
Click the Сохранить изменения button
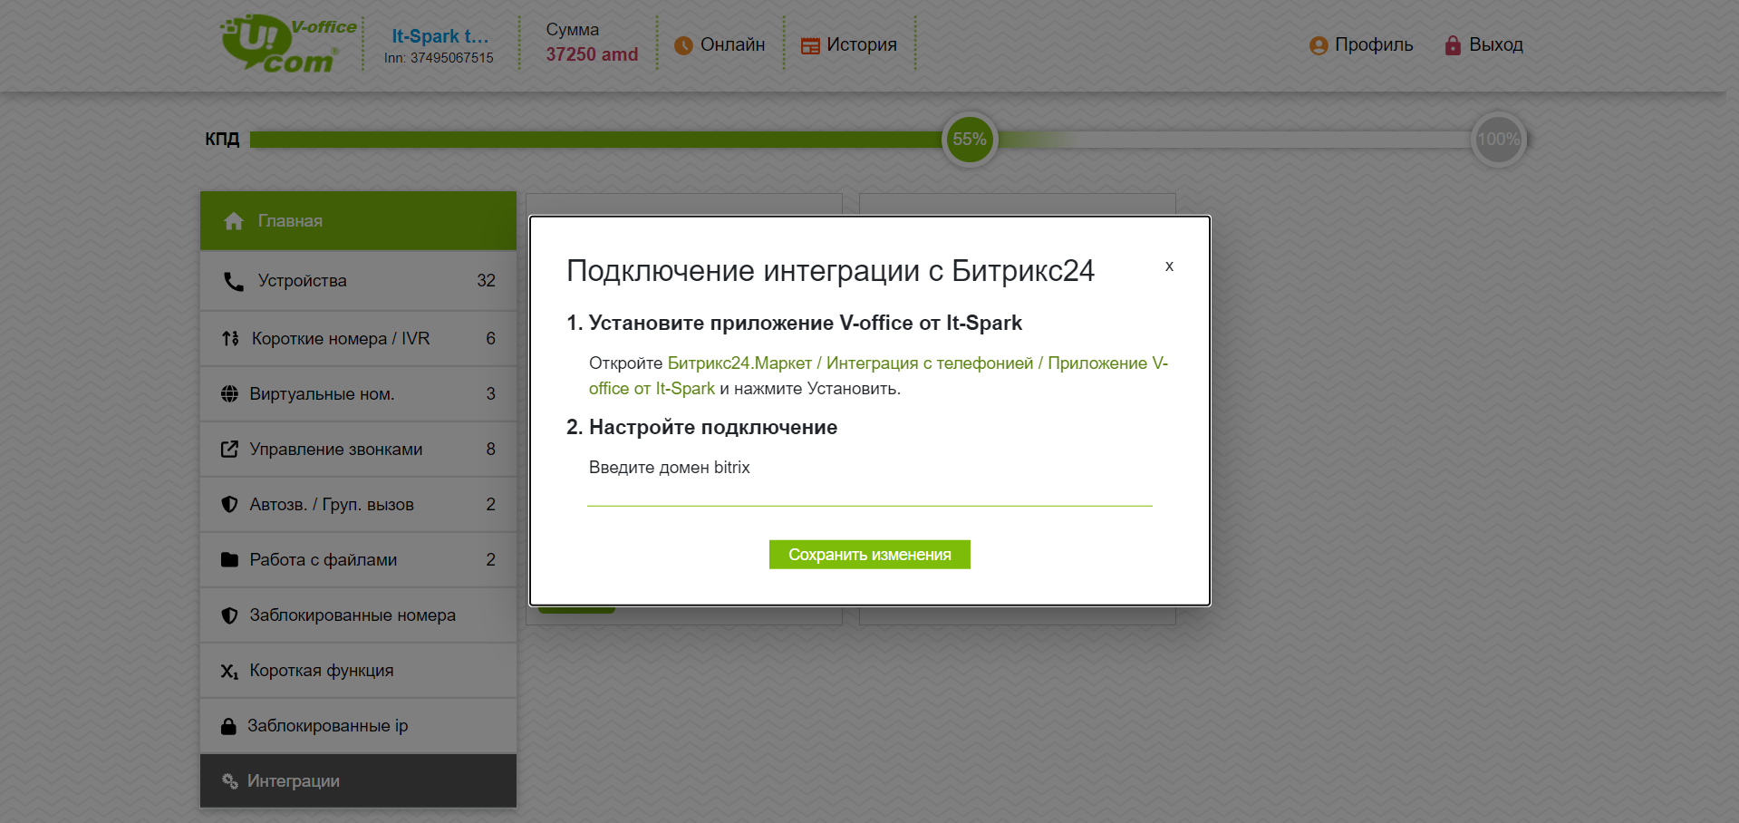click(870, 555)
